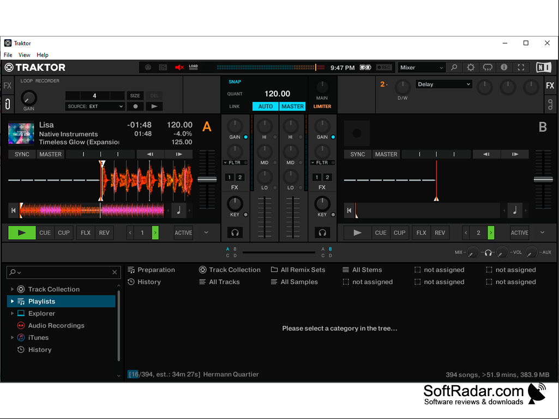559x419 pixels.
Task: Toggle FLX mode on deck A
Action: click(x=86, y=233)
